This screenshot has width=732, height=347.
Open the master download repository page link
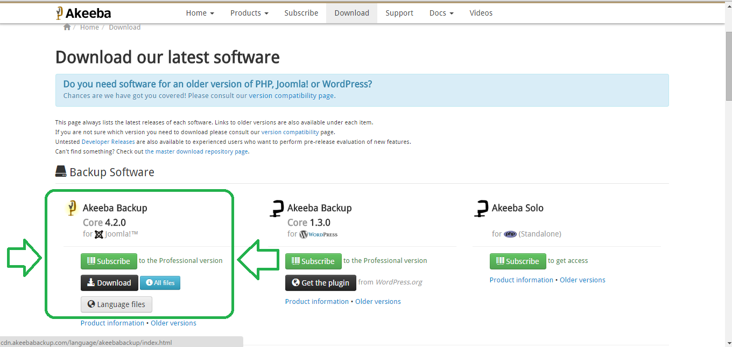tap(196, 151)
